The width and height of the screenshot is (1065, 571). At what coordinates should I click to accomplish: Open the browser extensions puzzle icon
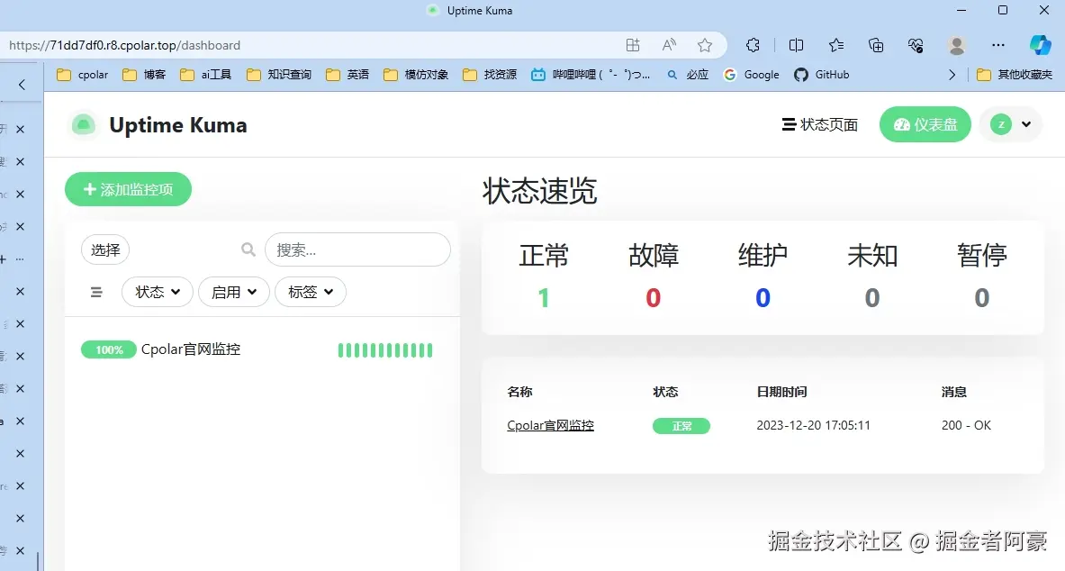point(753,46)
